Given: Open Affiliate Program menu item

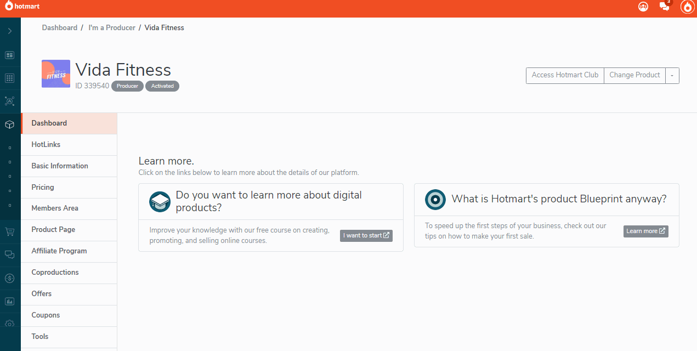Looking at the screenshot, I should (69, 251).
